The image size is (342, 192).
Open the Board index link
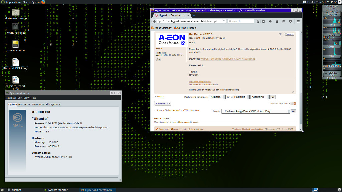coord(163,129)
